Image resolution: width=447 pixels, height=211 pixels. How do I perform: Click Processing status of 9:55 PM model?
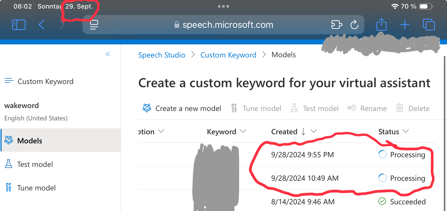coord(408,155)
